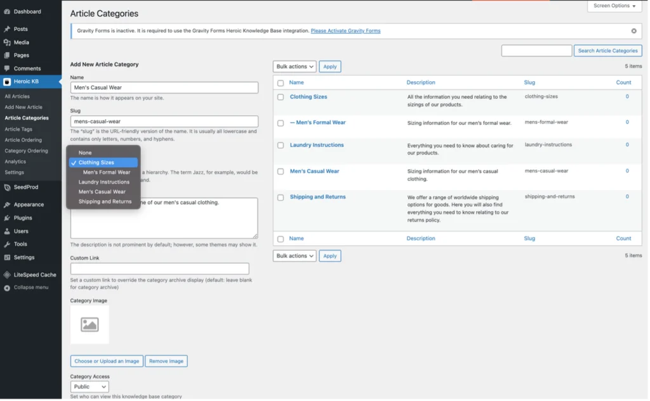Open Article Tags submenu item

click(18, 129)
